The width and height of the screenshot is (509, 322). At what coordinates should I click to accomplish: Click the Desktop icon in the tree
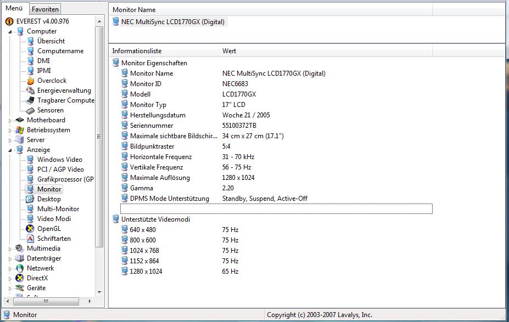coord(30,199)
